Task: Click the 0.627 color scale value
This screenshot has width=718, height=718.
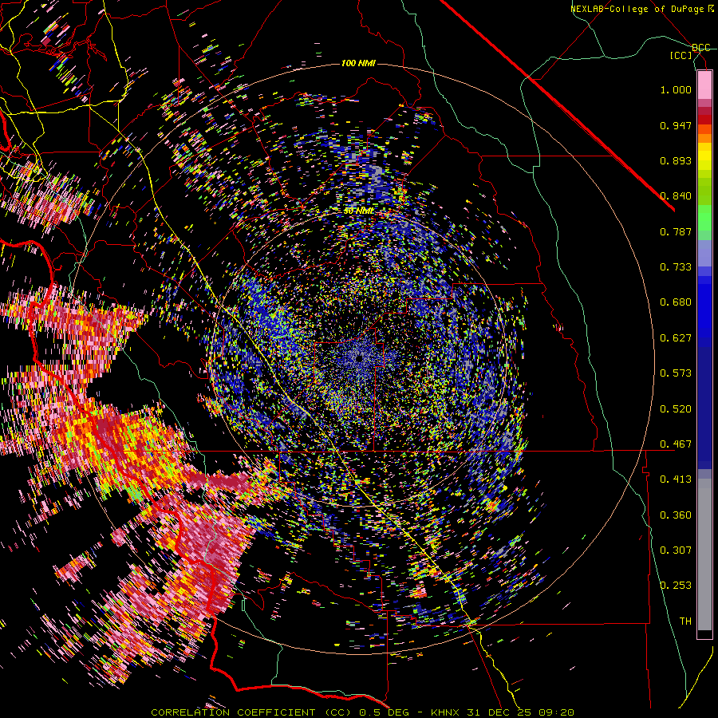Action: click(x=676, y=338)
